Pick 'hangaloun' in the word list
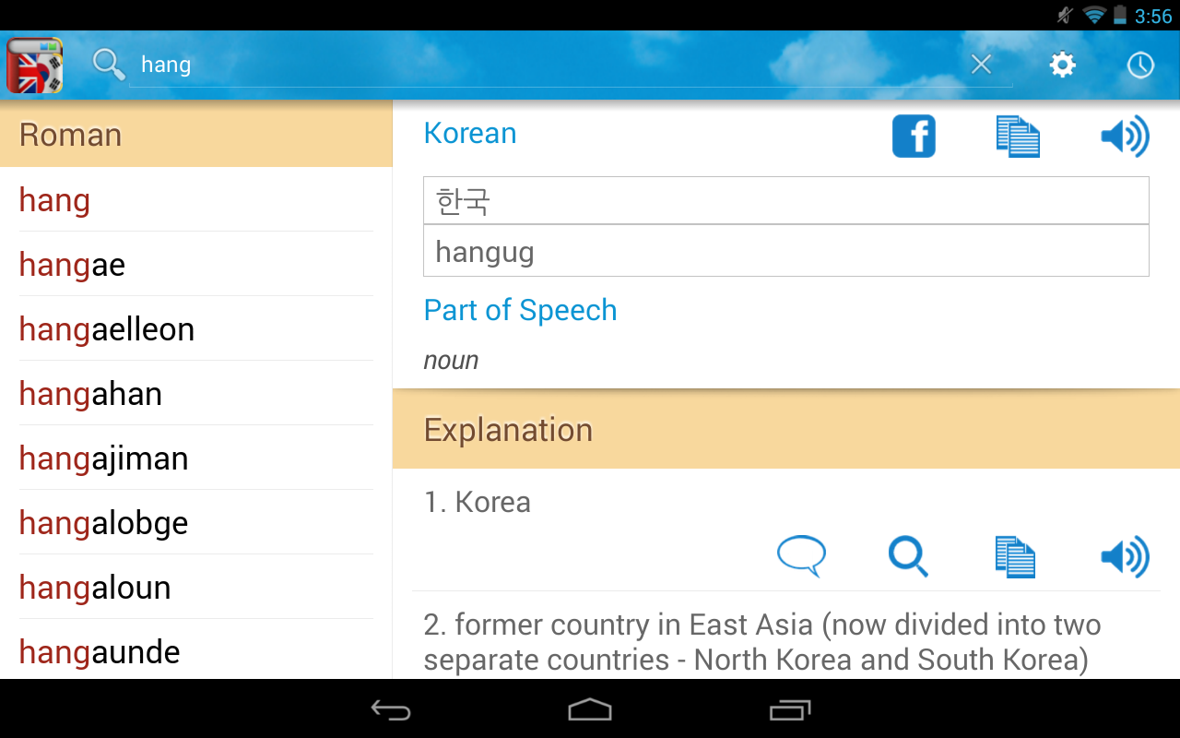Viewport: 1180px width, 738px height. (196, 588)
